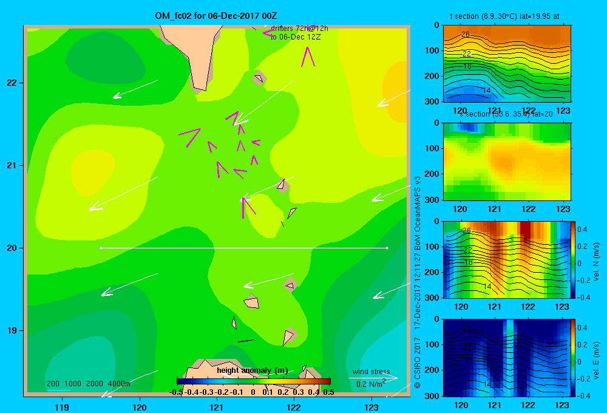Click the "to 06-Dec 12Z" text
This screenshot has height=413, width=607.
296,37
